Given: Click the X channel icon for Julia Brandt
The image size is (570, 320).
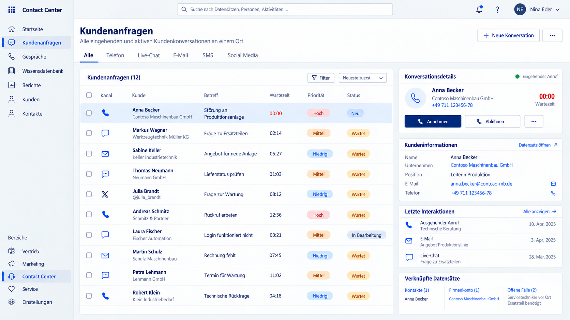Looking at the screenshot, I should tap(105, 194).
